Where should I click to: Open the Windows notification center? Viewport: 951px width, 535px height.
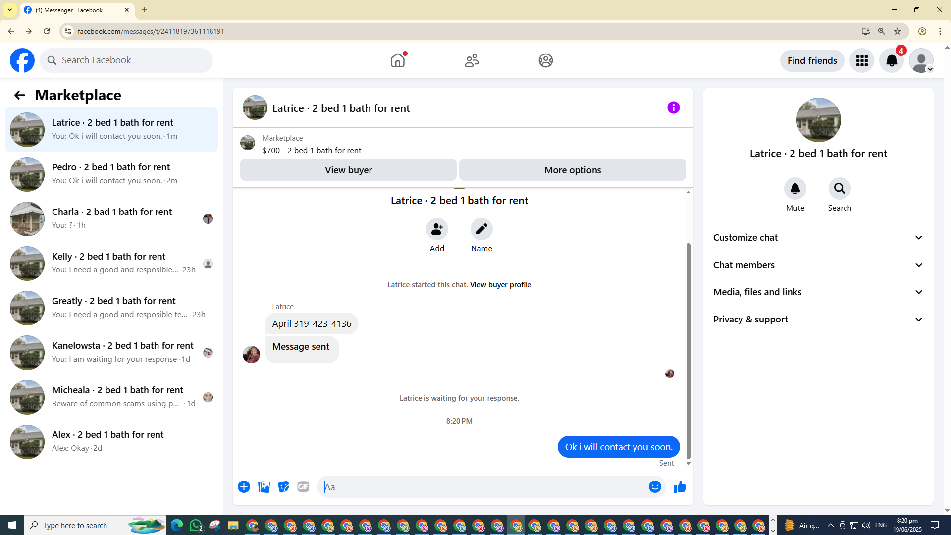[935, 525]
